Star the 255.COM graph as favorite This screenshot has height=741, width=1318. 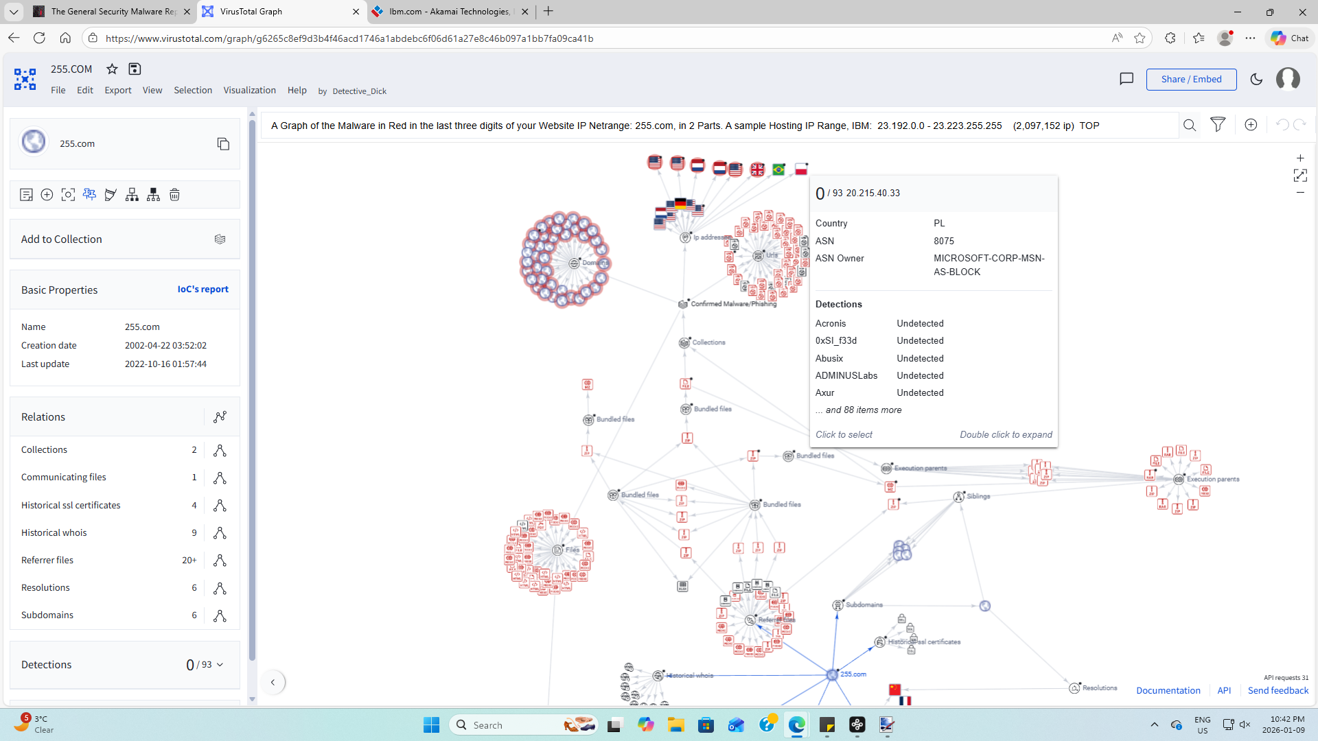point(112,69)
